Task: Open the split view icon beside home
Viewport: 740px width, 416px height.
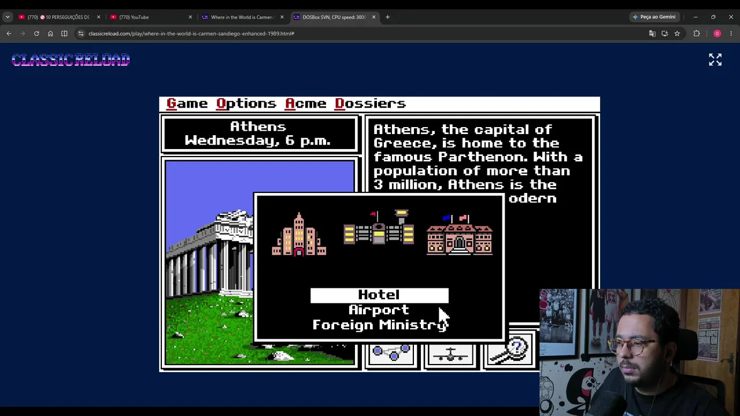Action: click(64, 34)
